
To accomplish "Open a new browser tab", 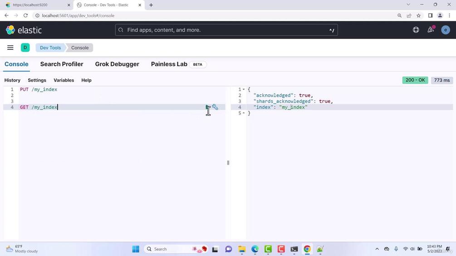I will pyautogui.click(x=151, y=5).
